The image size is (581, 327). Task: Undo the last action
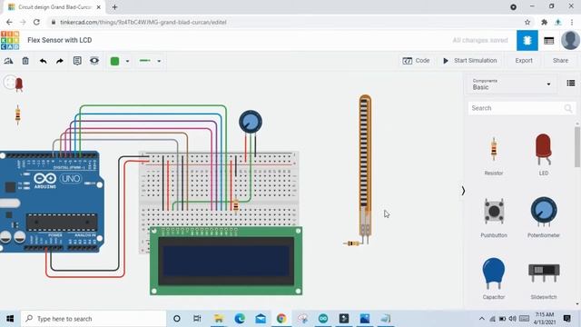coord(43,61)
